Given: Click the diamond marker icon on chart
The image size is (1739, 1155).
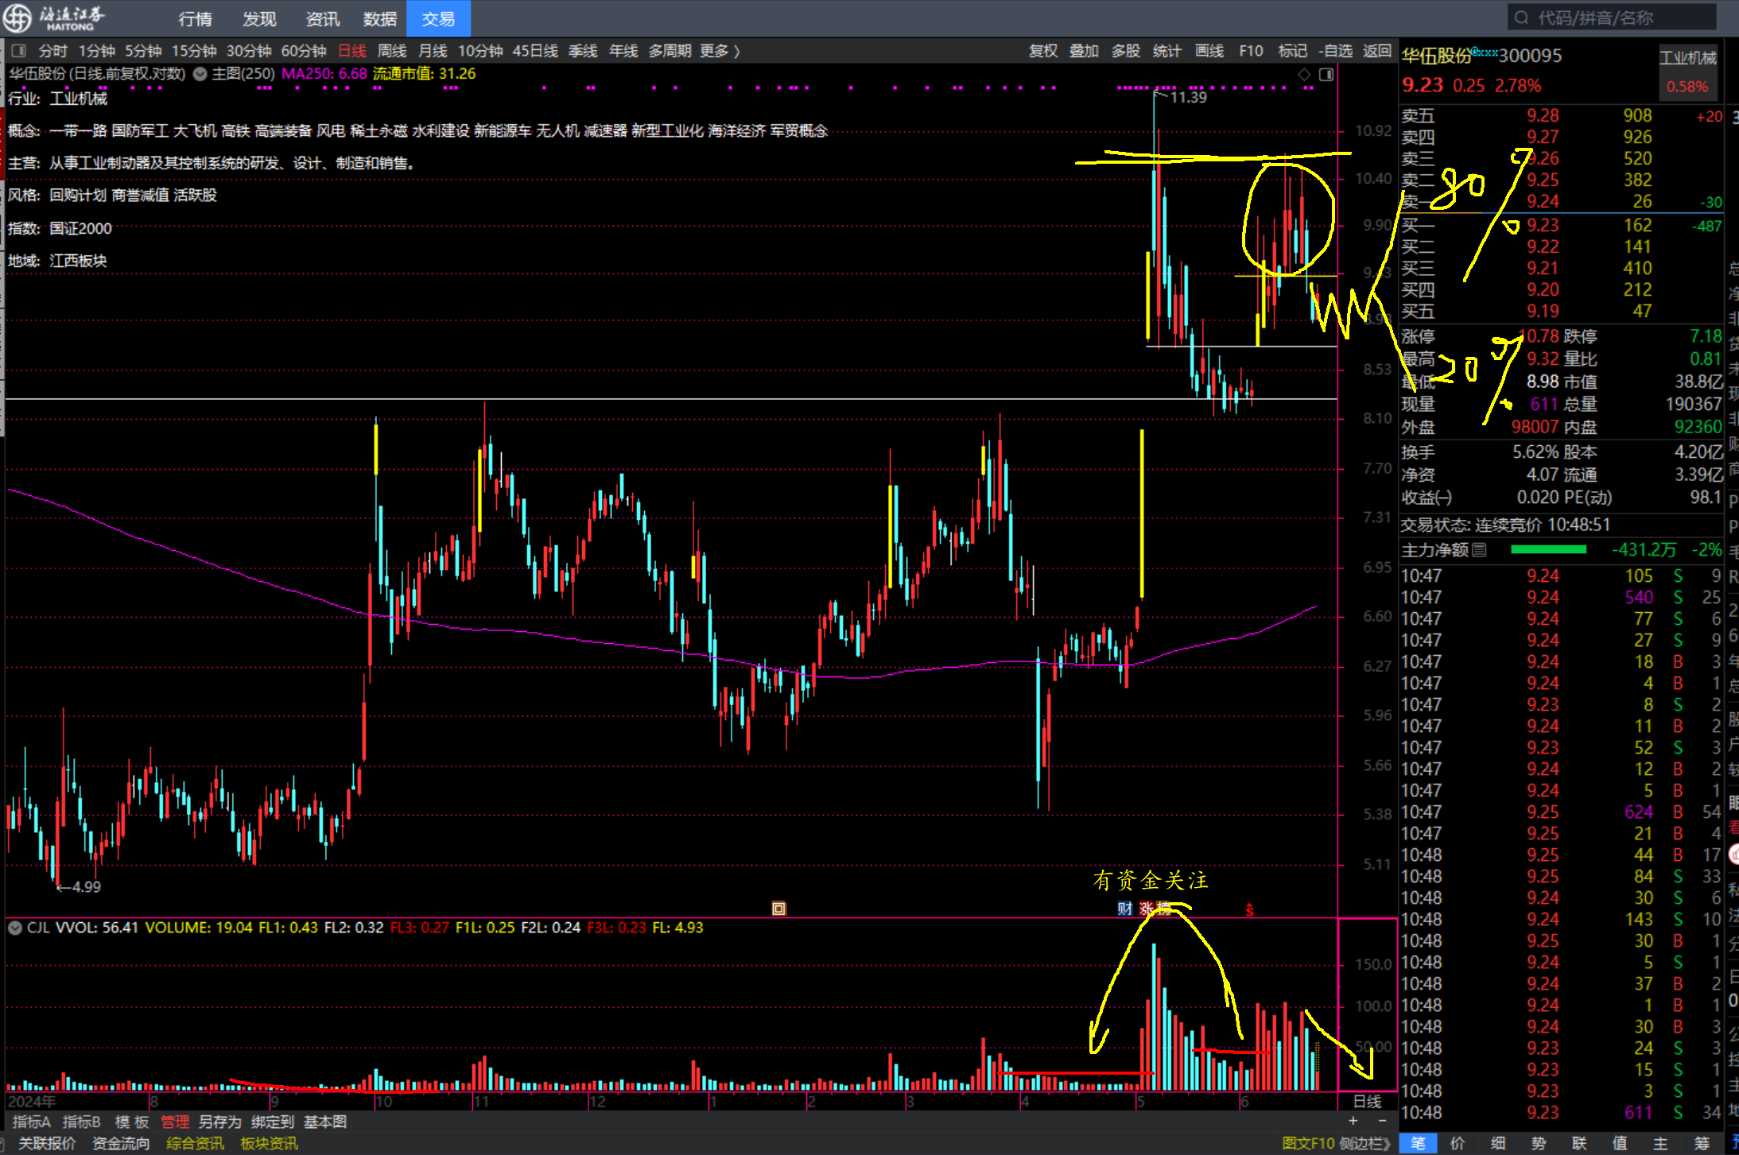Looking at the screenshot, I should pyautogui.click(x=1304, y=74).
